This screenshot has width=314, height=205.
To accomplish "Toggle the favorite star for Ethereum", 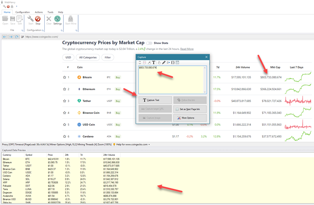I will [64, 89].
